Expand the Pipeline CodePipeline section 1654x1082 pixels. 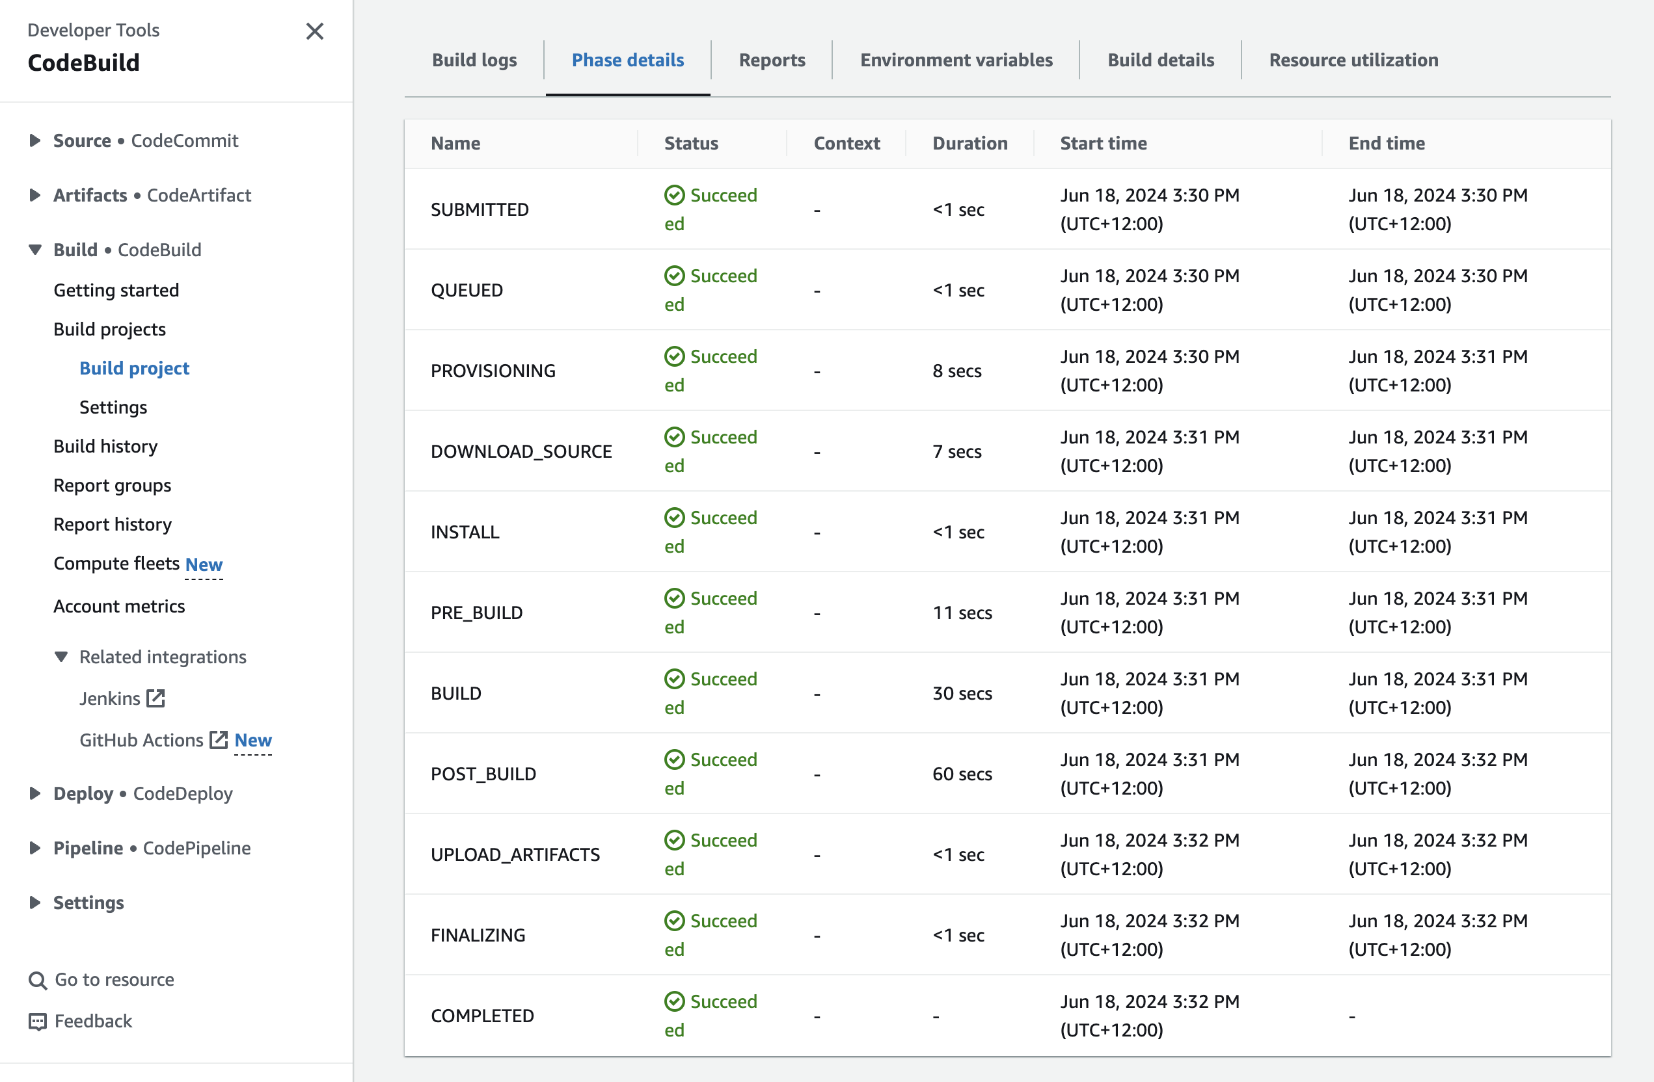pyautogui.click(x=34, y=848)
